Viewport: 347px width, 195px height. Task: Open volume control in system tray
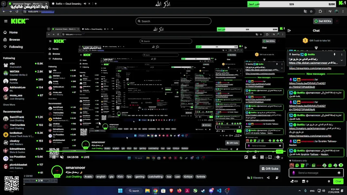(324, 191)
